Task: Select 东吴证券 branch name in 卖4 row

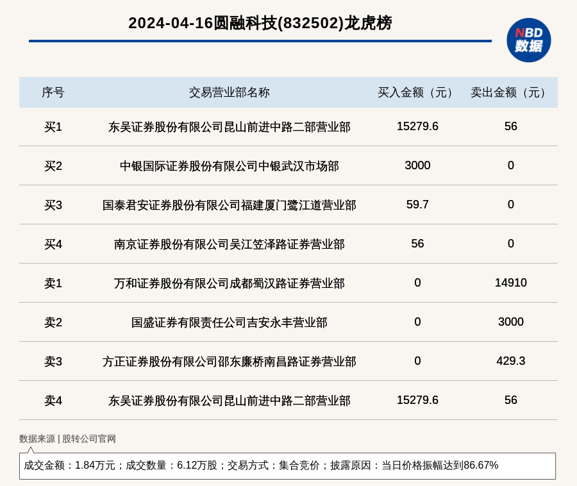Action: [x=230, y=401]
